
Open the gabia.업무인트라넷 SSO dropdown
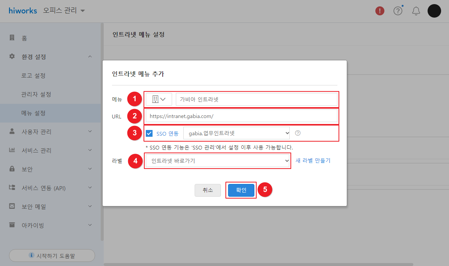[x=237, y=133]
